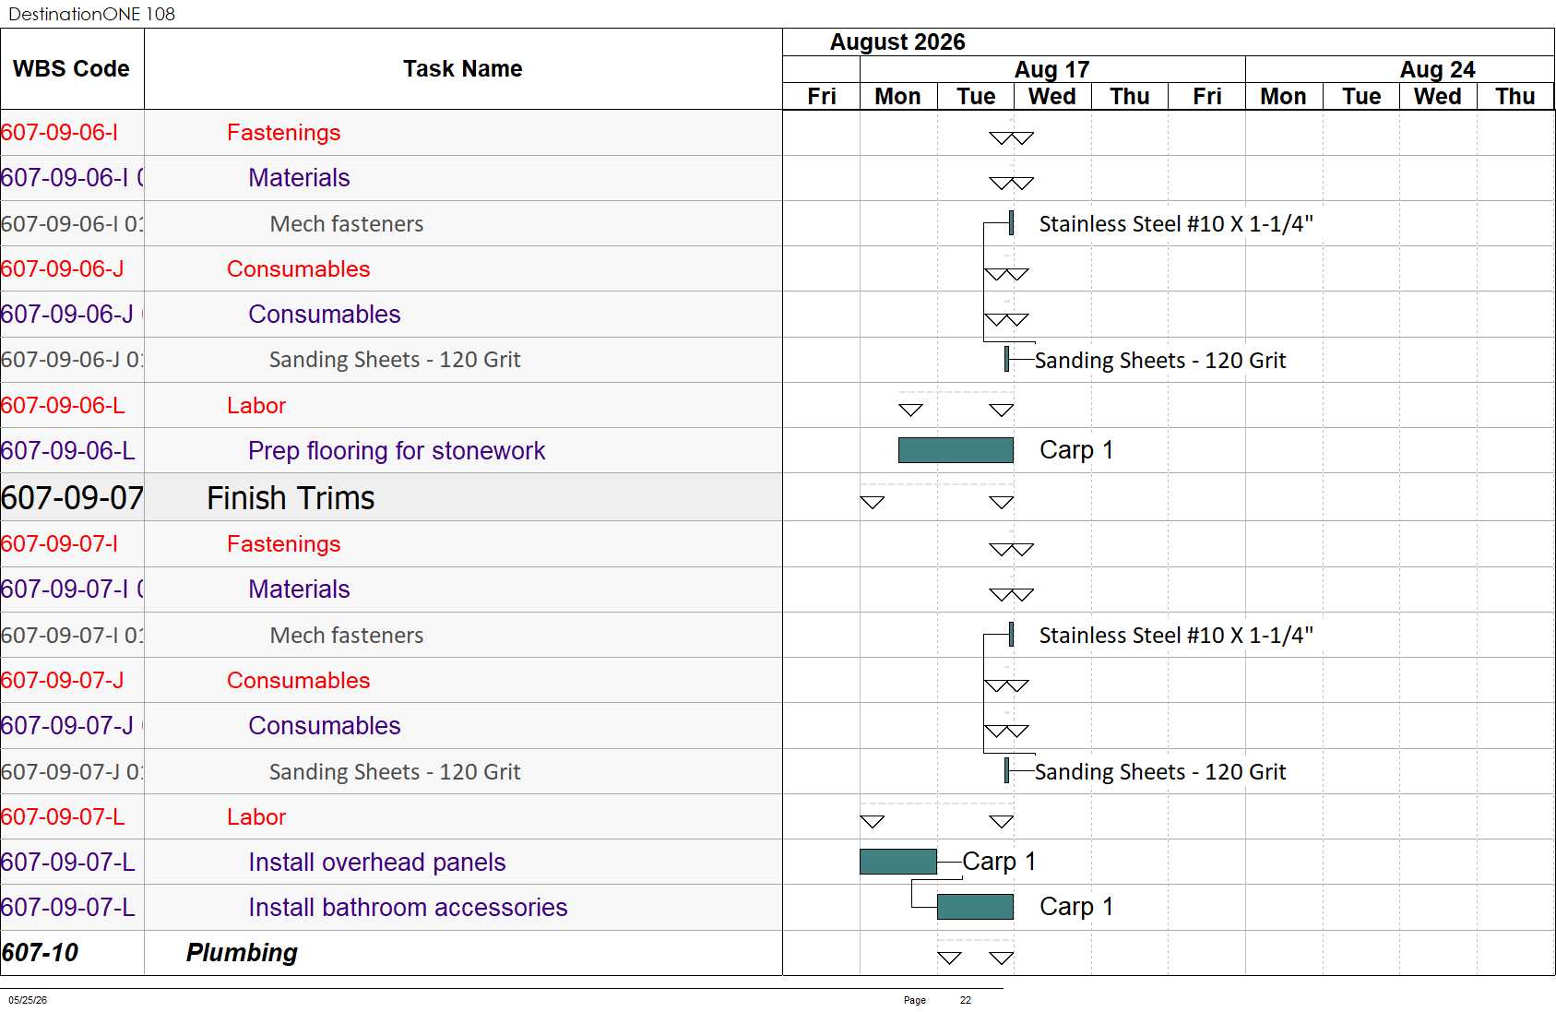Click the Prep flooring for stonework Gantt bar
Viewport: 1556px width, 1012px height.
(956, 450)
